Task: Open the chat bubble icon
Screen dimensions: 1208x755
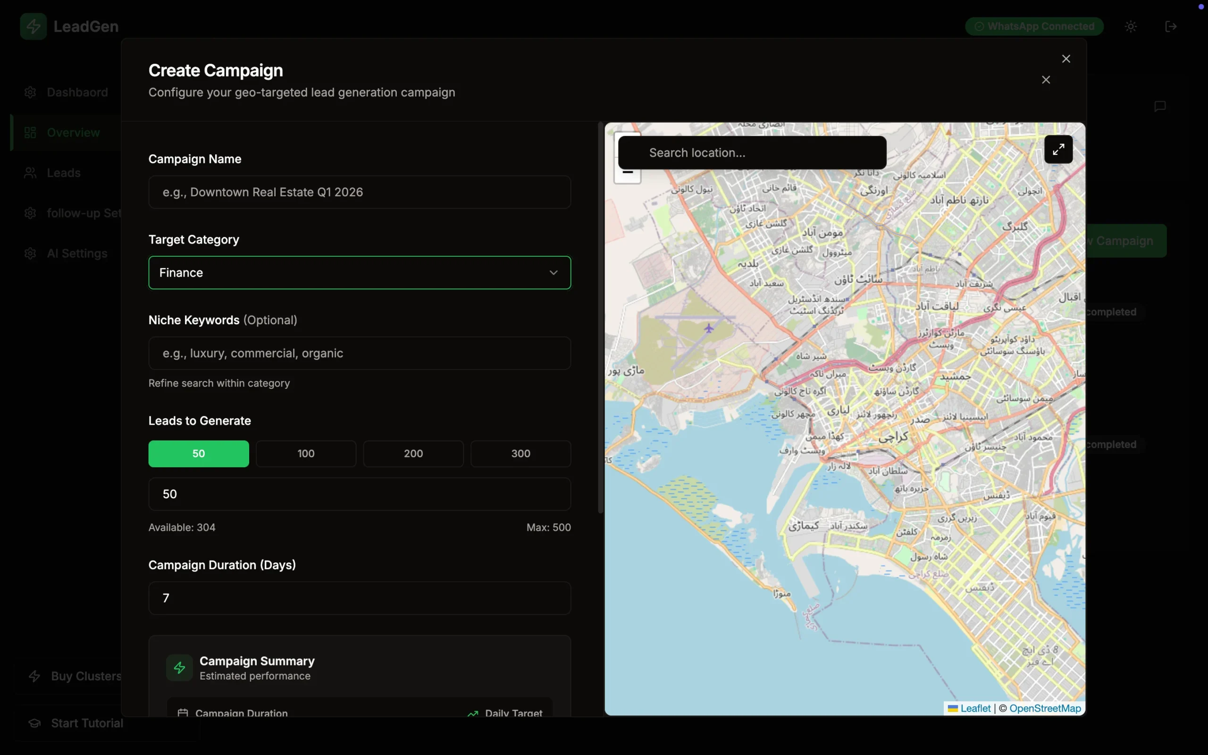Action: tap(1159, 106)
